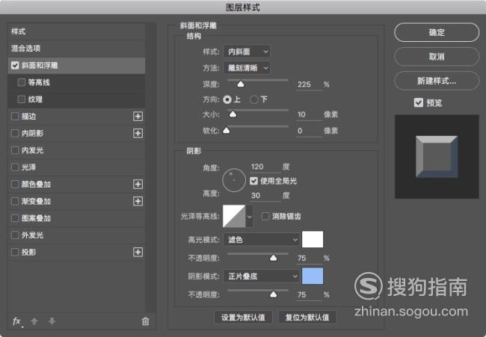
Task: Select the 上 direction radio button
Action: tap(227, 99)
